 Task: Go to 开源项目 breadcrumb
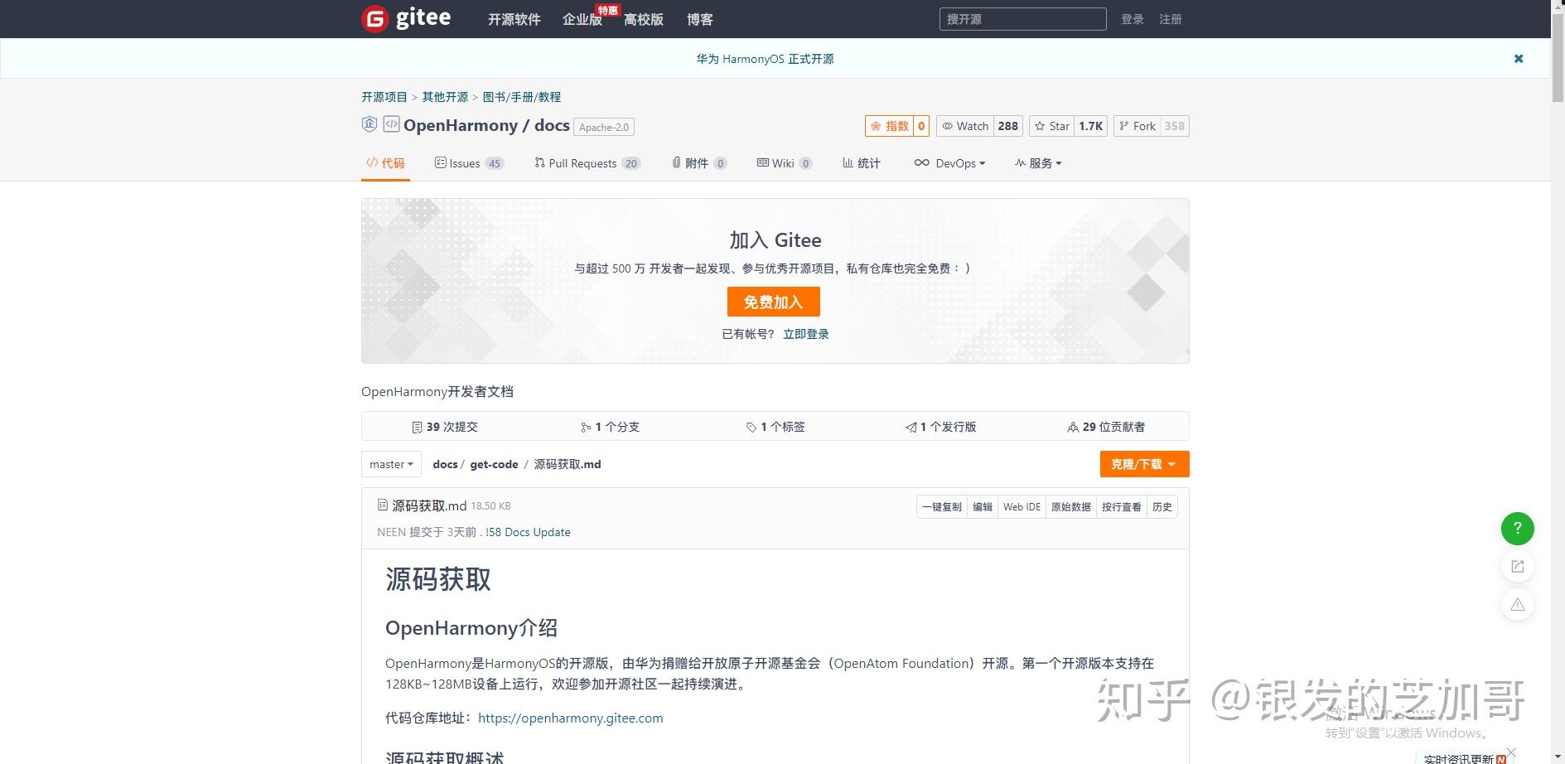click(x=384, y=97)
